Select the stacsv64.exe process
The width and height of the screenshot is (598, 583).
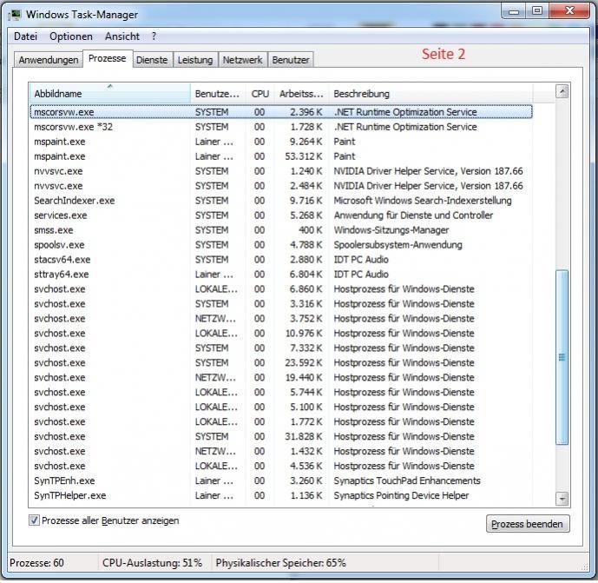coord(281,260)
